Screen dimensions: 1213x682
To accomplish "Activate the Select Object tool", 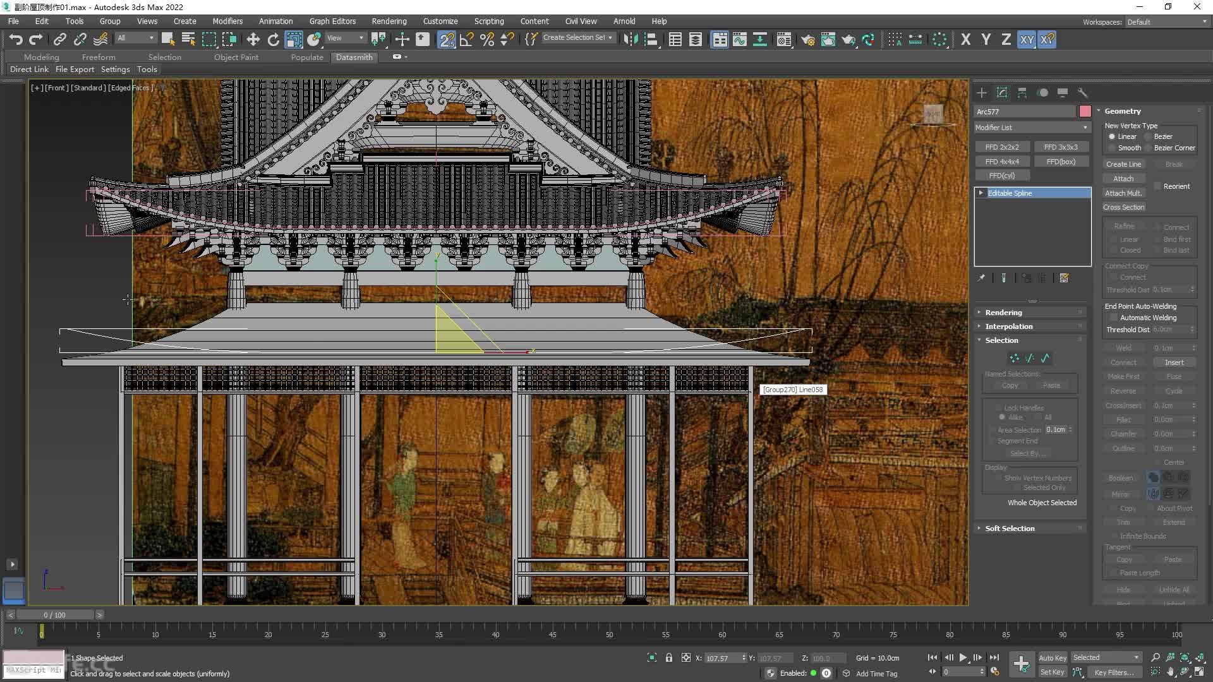I will (168, 39).
